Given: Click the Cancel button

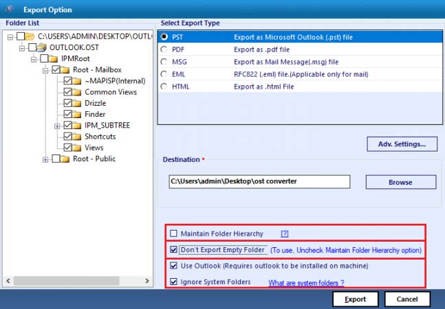Looking at the screenshot, I should [407, 299].
